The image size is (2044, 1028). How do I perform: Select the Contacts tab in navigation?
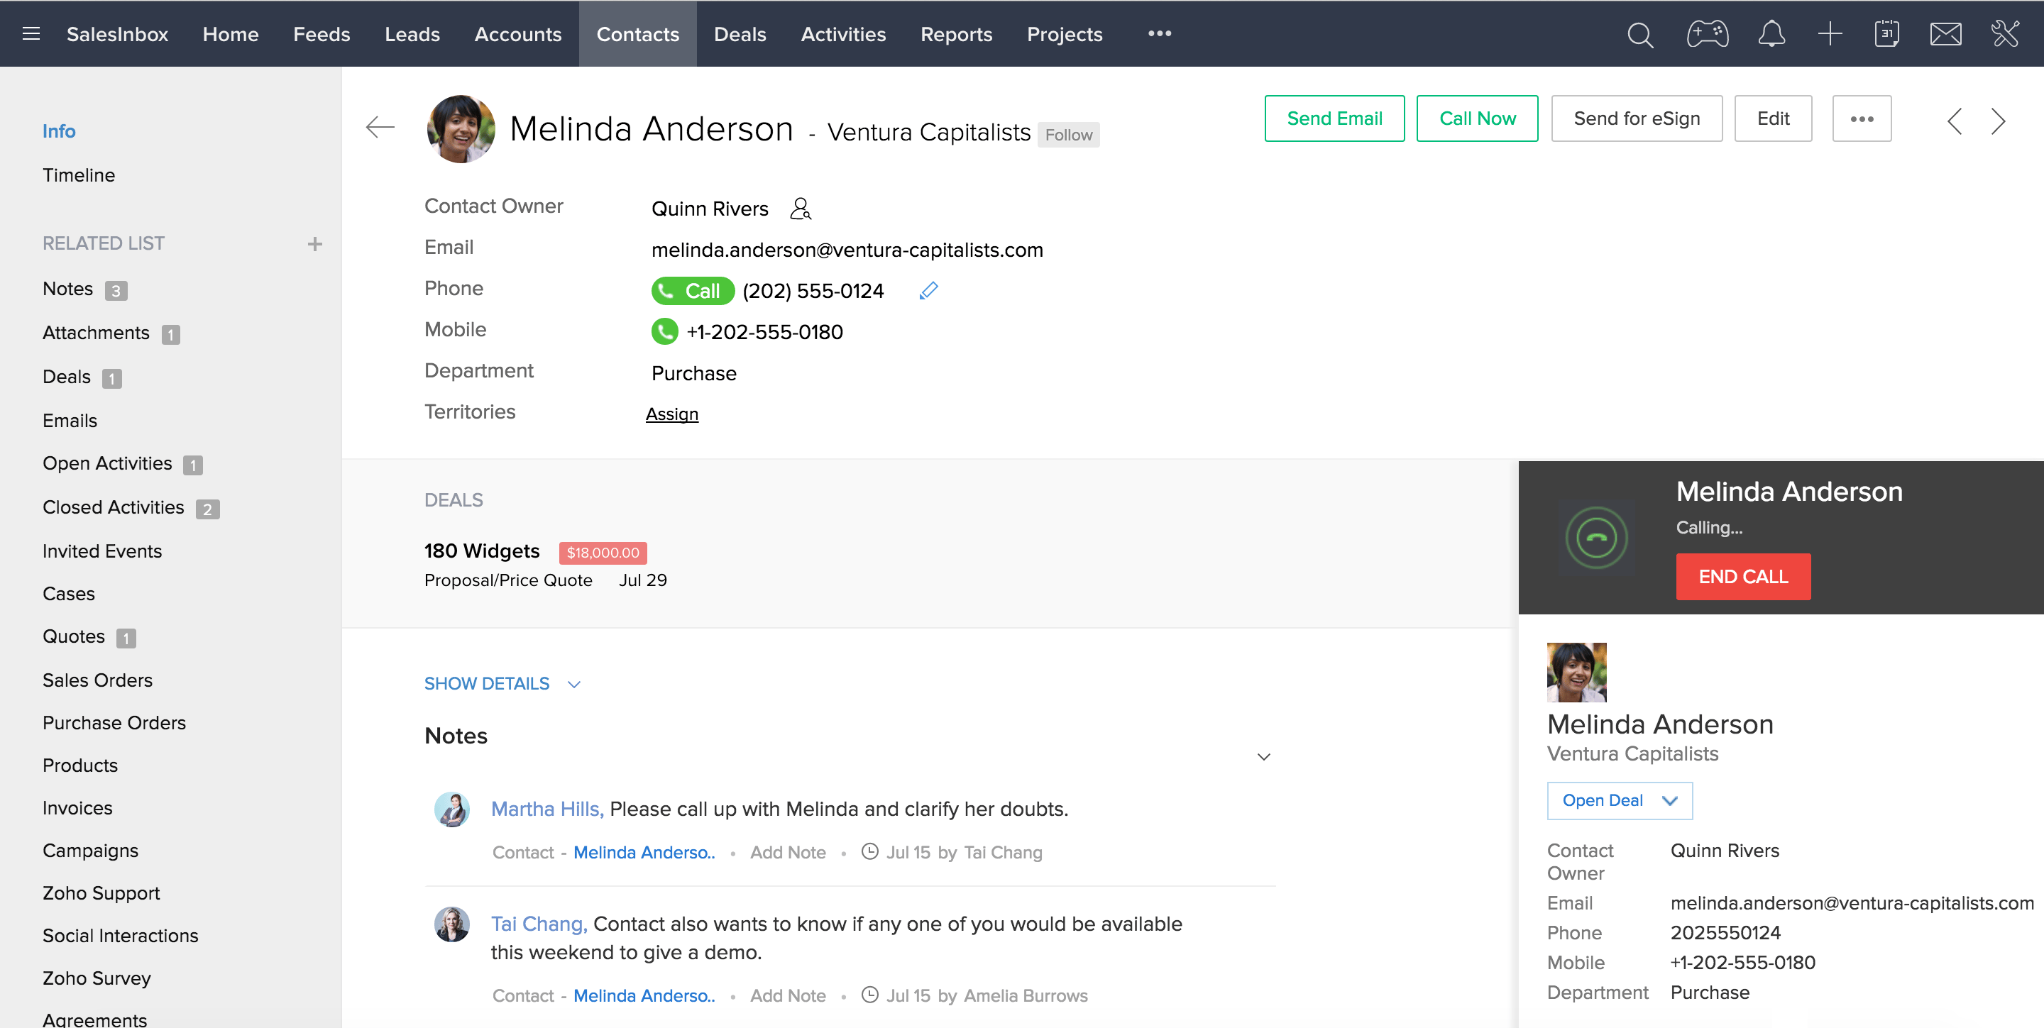click(637, 33)
